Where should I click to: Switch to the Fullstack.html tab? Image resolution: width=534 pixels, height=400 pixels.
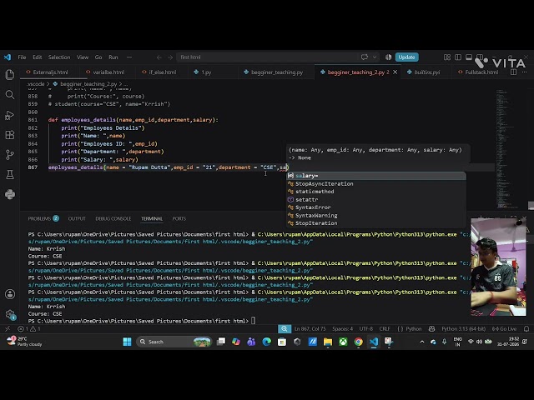478,72
